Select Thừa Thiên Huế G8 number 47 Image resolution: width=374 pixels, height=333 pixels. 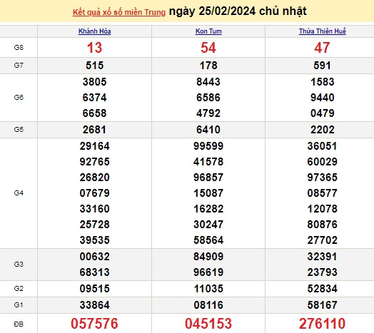pos(322,48)
